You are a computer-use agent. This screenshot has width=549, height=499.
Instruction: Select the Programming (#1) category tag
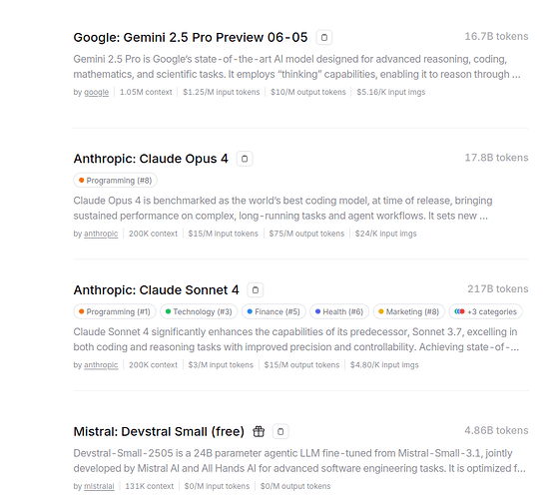[x=115, y=311]
